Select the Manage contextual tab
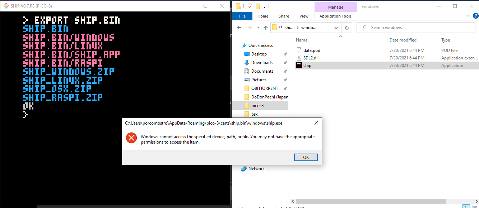The image size is (479, 208). pos(335,7)
